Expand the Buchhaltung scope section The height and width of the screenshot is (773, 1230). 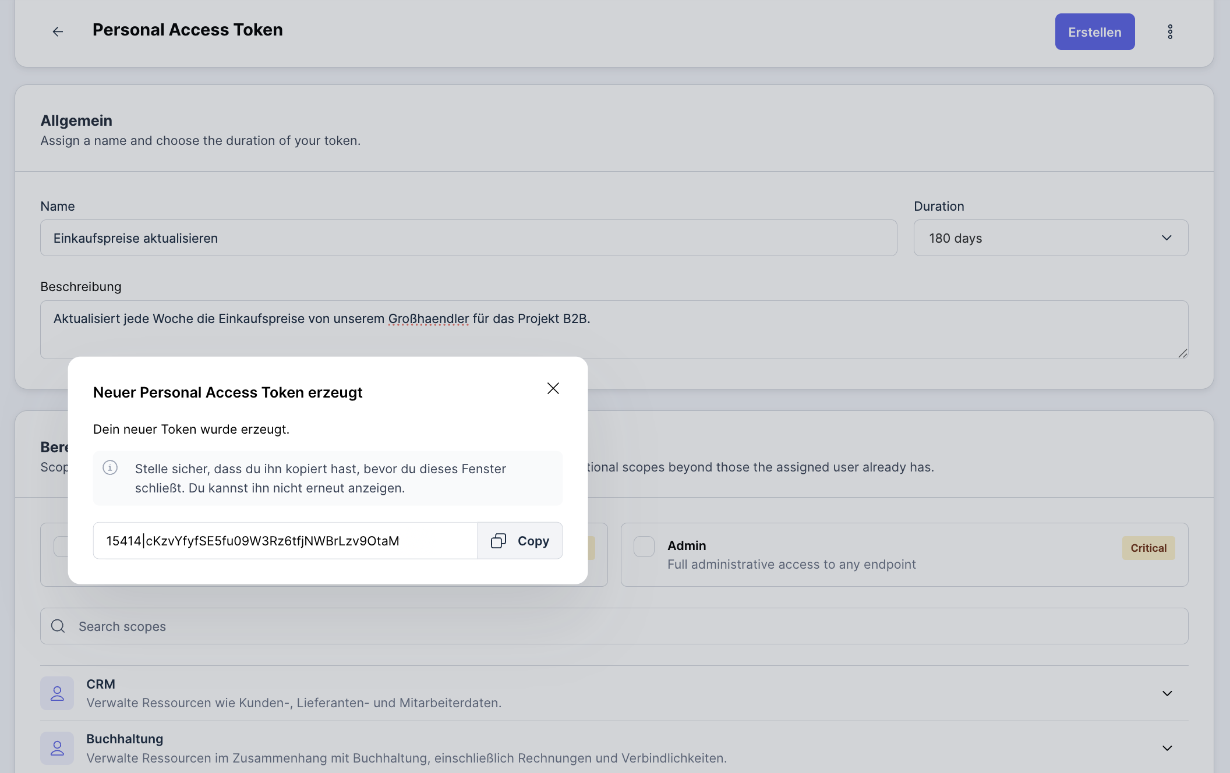point(1167,748)
